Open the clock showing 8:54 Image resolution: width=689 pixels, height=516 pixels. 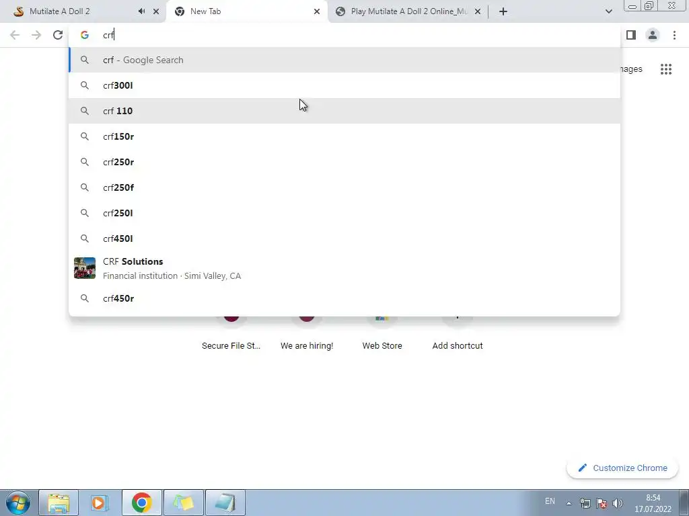(653, 503)
